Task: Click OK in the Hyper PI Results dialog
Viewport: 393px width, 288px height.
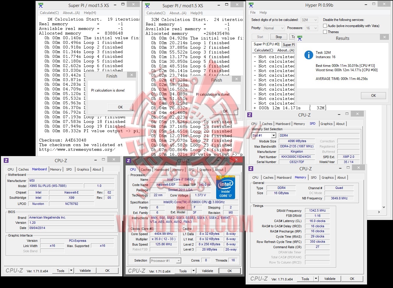Action: coord(373,96)
